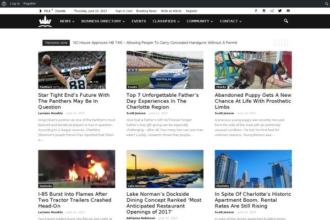Open the puppy with prosthetics thumbnail
Image resolution: width=330 pixels, height=220 pixels.
click(x=253, y=70)
